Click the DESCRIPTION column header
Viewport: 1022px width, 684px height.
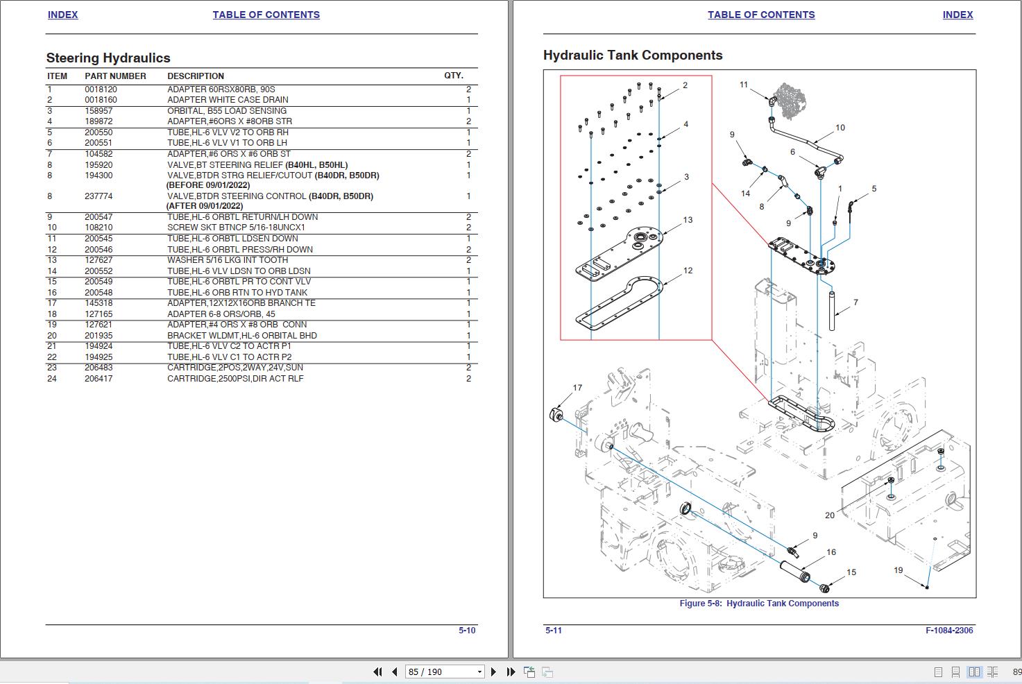[x=196, y=76]
